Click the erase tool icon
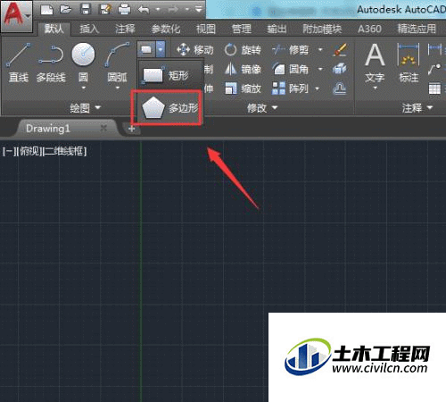Viewport: 446px width, 402px height. click(340, 50)
